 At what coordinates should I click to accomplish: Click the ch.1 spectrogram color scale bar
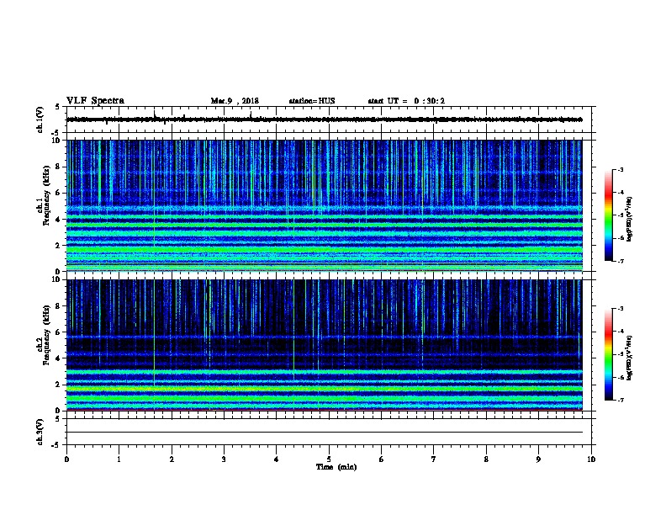[x=609, y=215]
